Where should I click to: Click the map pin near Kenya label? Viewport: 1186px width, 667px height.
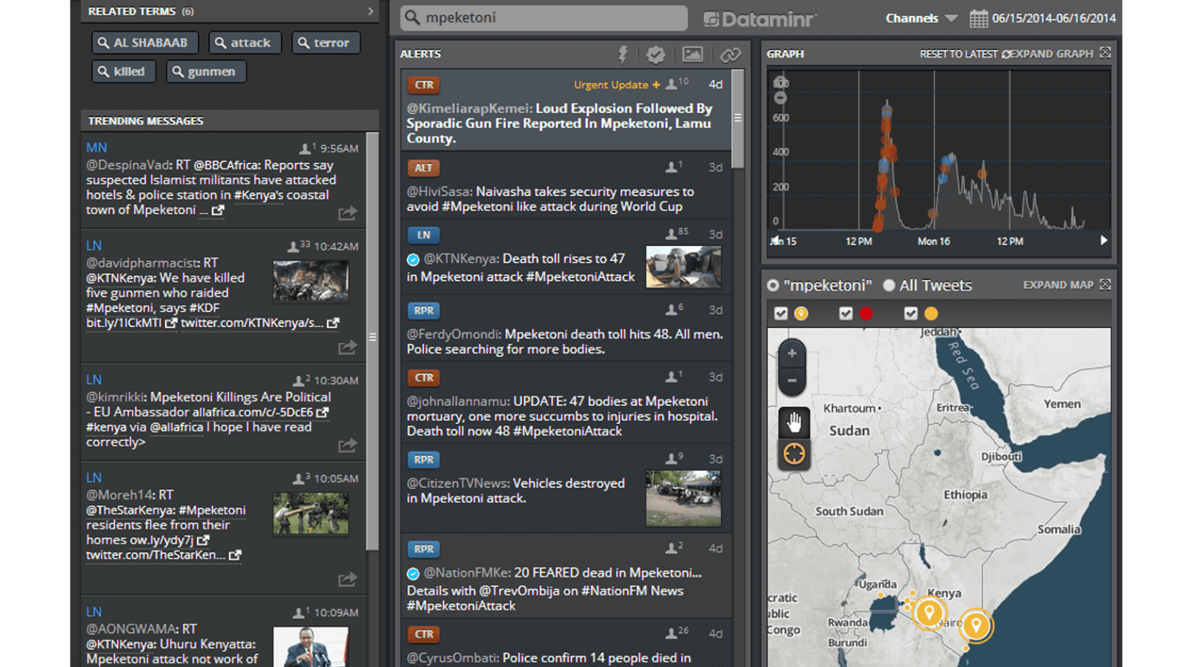click(x=929, y=614)
